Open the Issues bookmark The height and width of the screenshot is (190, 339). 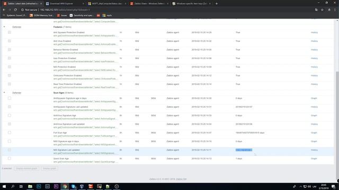click(x=62, y=15)
